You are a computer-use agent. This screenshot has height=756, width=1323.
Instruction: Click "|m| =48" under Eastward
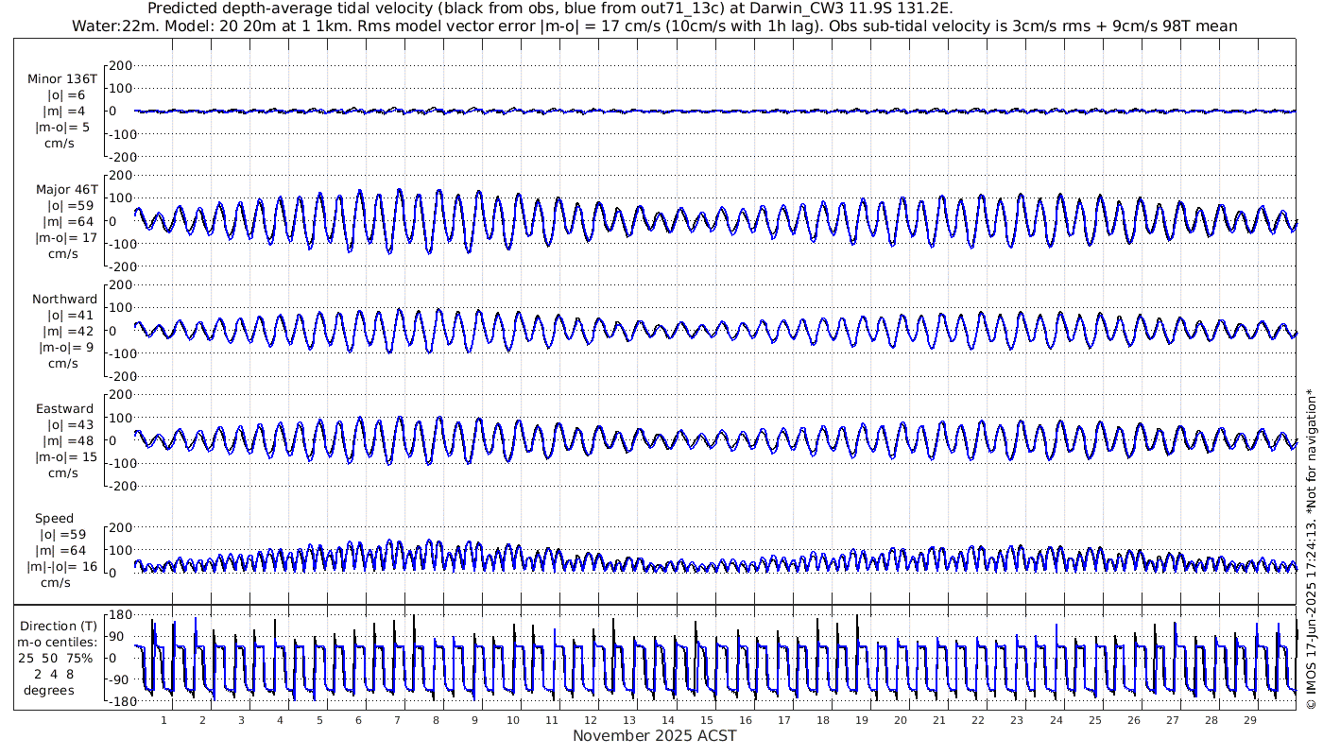point(66,441)
